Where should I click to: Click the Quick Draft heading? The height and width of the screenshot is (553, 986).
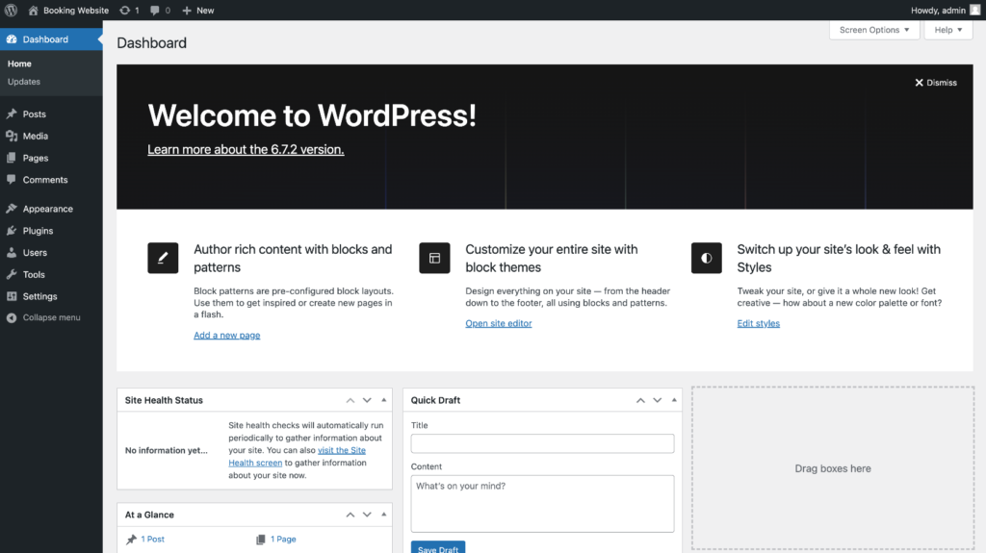pos(435,400)
